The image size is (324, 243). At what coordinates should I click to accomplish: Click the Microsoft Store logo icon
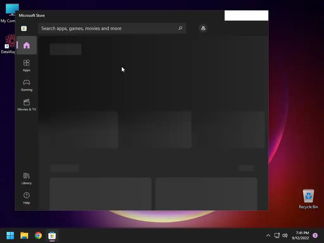click(24, 28)
